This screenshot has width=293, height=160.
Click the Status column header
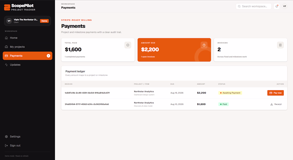pyautogui.click(x=222, y=84)
